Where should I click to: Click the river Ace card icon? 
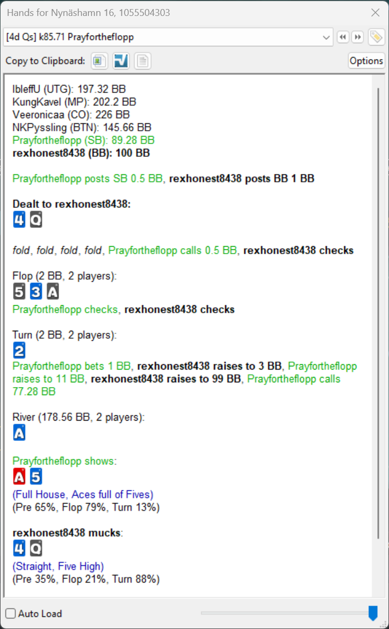[19, 434]
